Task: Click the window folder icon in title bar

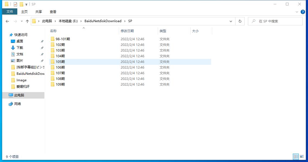Action: [7, 4]
